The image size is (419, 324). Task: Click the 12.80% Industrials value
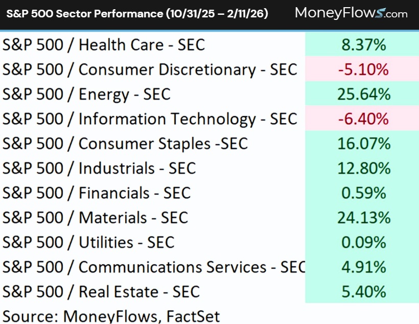coord(363,168)
